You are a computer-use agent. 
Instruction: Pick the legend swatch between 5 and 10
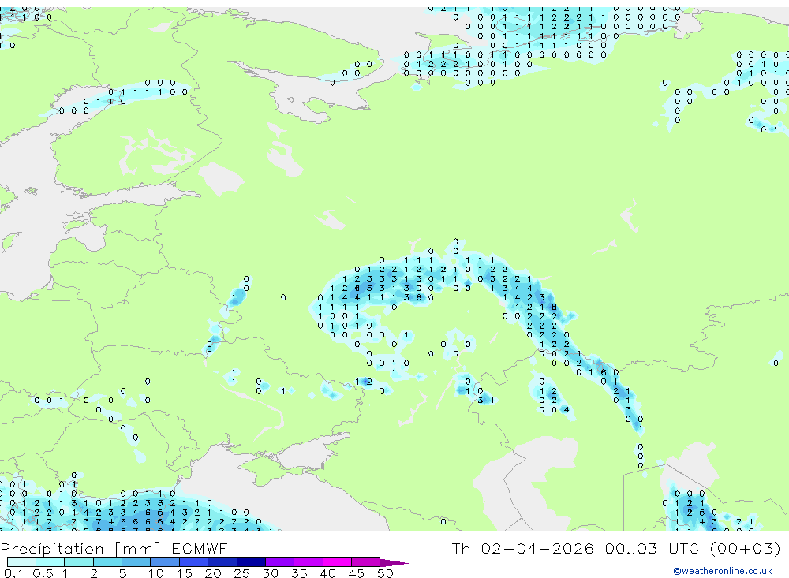(136, 562)
